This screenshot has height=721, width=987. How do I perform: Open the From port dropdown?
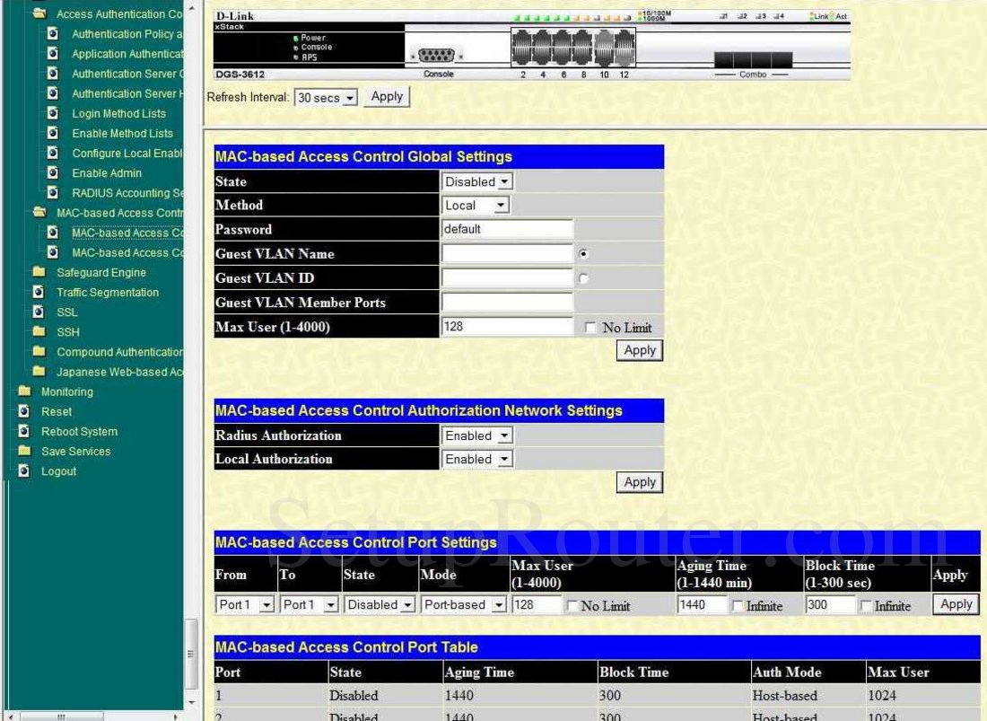(245, 604)
